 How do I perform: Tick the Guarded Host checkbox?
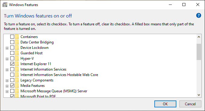point(12,53)
